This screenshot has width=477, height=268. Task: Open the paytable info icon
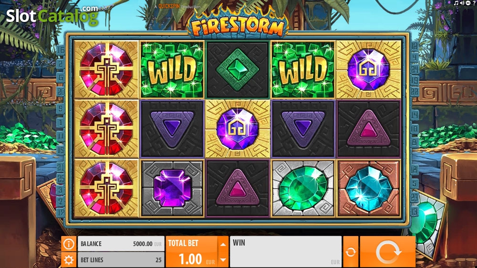[x=69, y=244]
